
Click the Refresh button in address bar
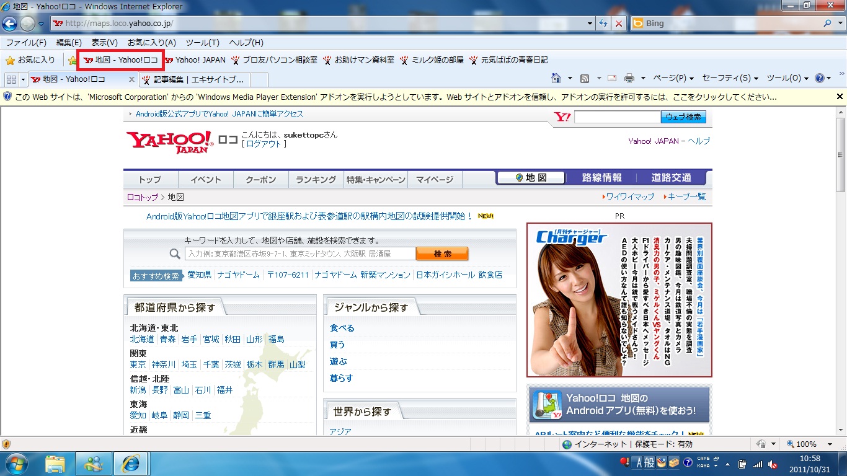coord(603,24)
